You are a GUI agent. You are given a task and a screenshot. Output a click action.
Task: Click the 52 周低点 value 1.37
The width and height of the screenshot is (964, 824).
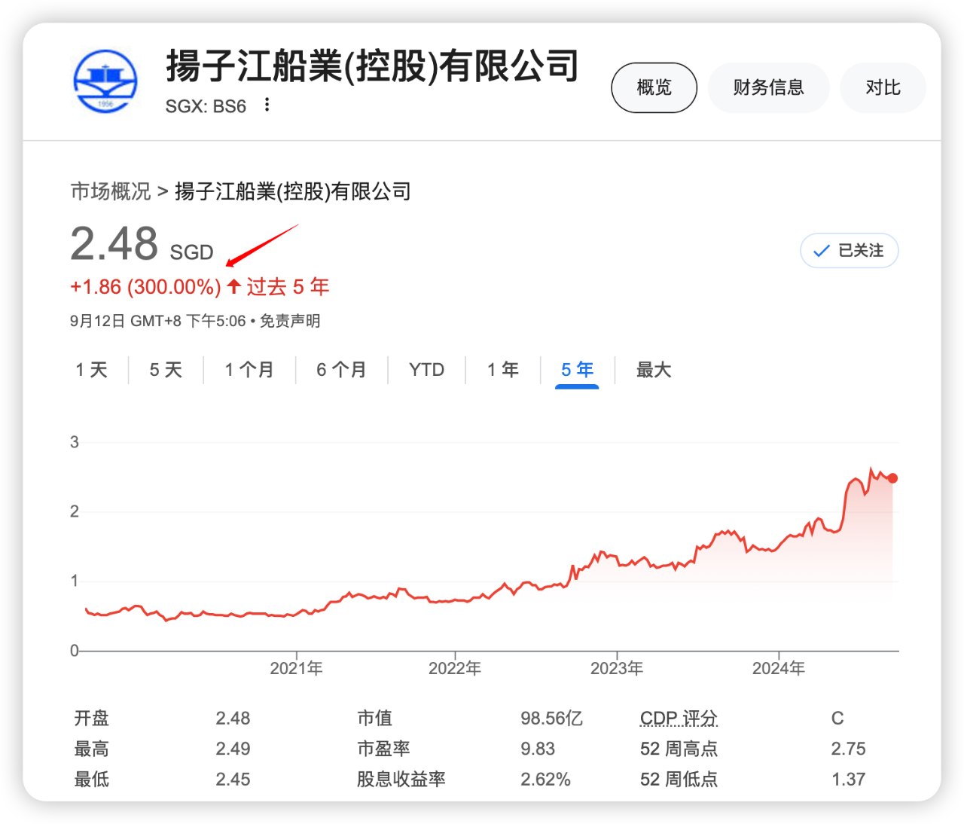pos(848,780)
